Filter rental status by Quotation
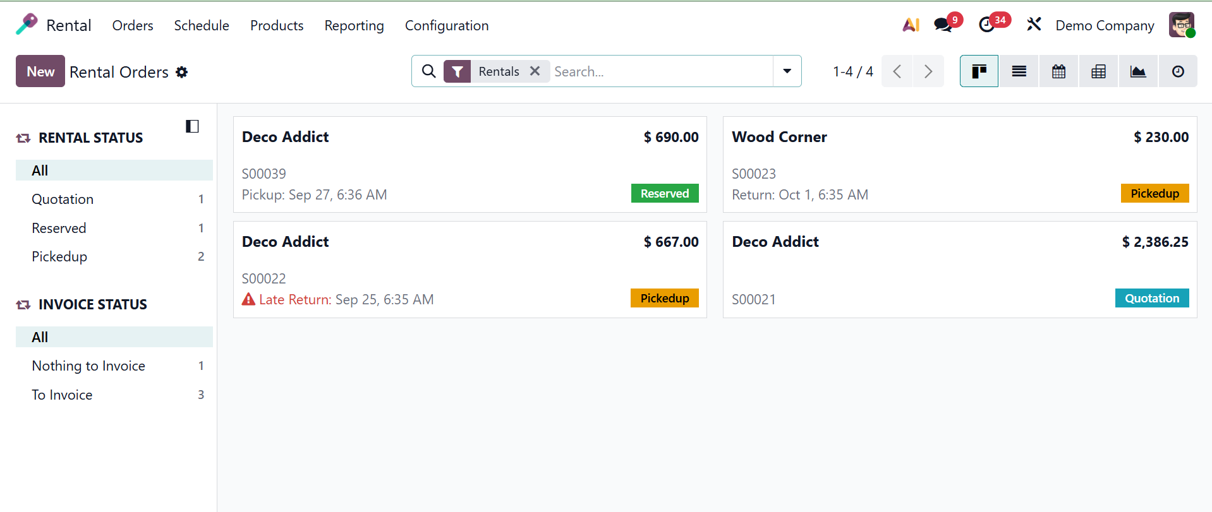 pyautogui.click(x=63, y=199)
